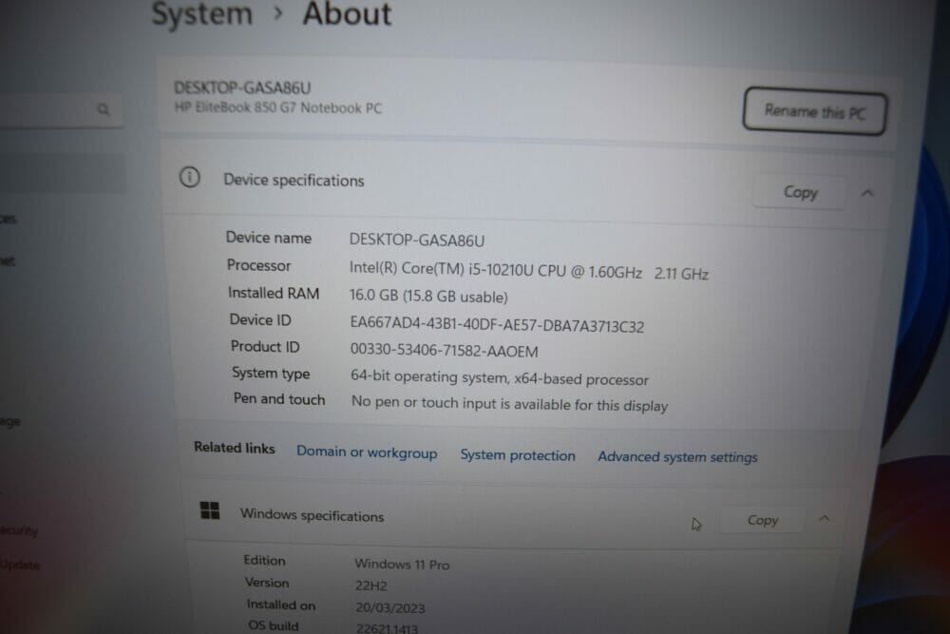Viewport: 950px width, 634px height.
Task: Click the System type label
Action: [x=271, y=374]
